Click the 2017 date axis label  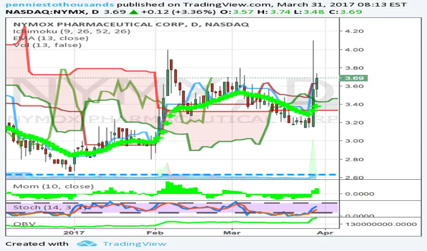pos(74,233)
